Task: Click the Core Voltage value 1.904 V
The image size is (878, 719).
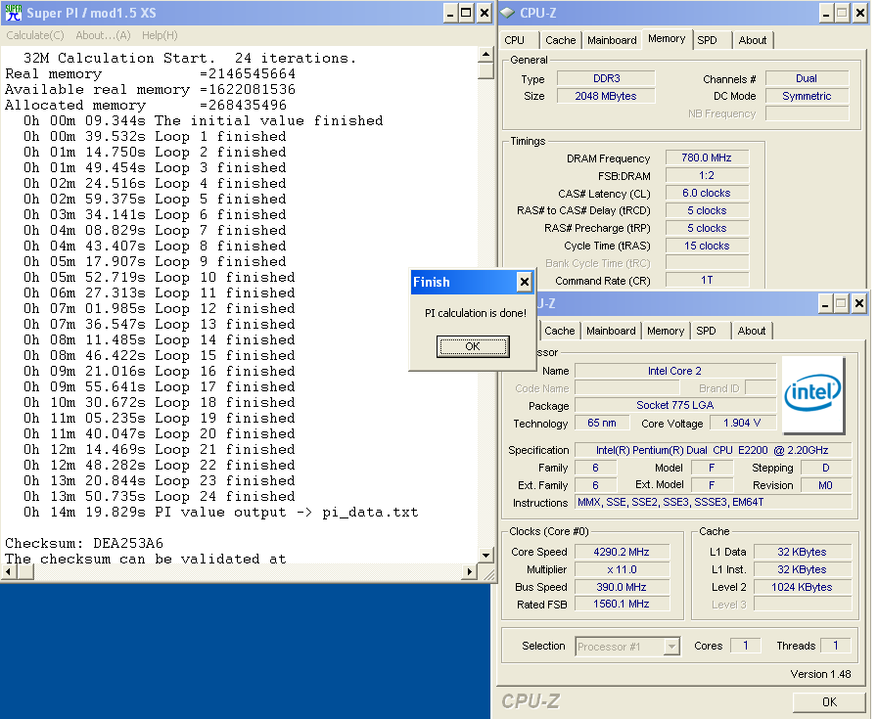Action: (742, 423)
